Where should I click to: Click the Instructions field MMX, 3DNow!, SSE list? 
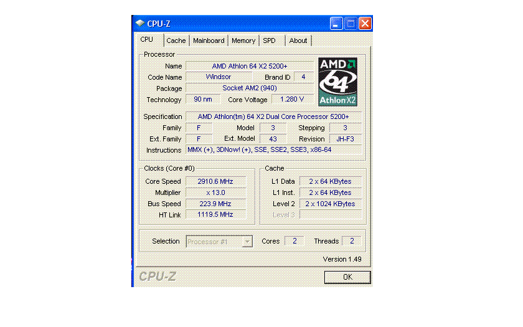click(x=273, y=150)
